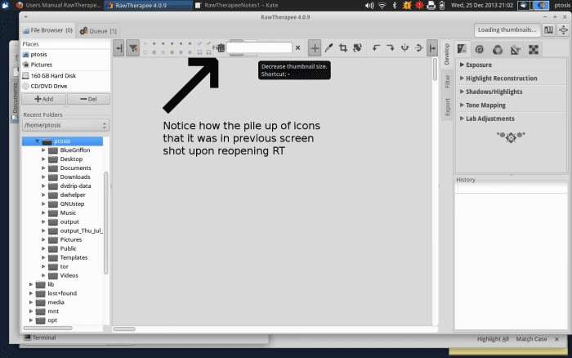Click the Wi-Fi icon in system tray
This screenshot has height=358, width=572.
tap(382, 6)
